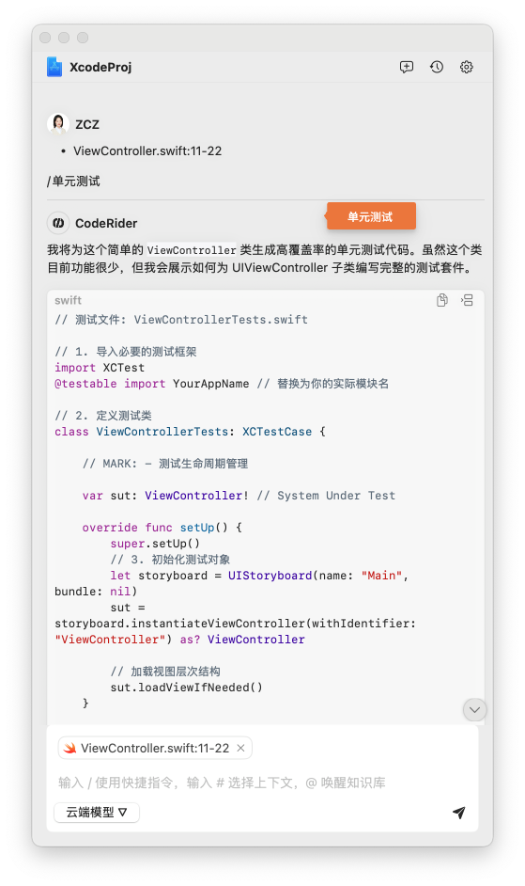
Task: Select the ViewController.swift:11-22 attachment chip
Action: [155, 748]
